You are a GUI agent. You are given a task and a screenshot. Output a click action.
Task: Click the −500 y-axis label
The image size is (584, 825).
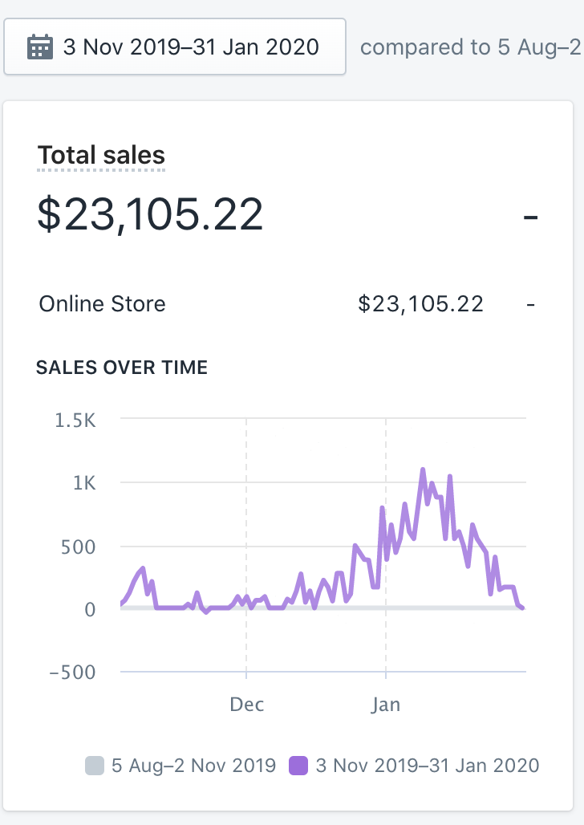73,673
